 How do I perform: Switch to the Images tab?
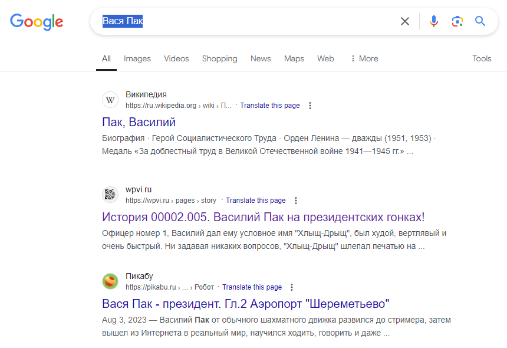137,58
